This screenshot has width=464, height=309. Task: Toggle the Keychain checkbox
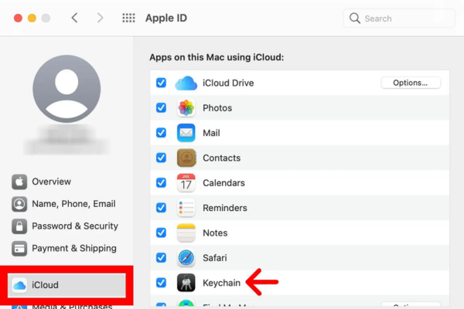pyautogui.click(x=161, y=283)
